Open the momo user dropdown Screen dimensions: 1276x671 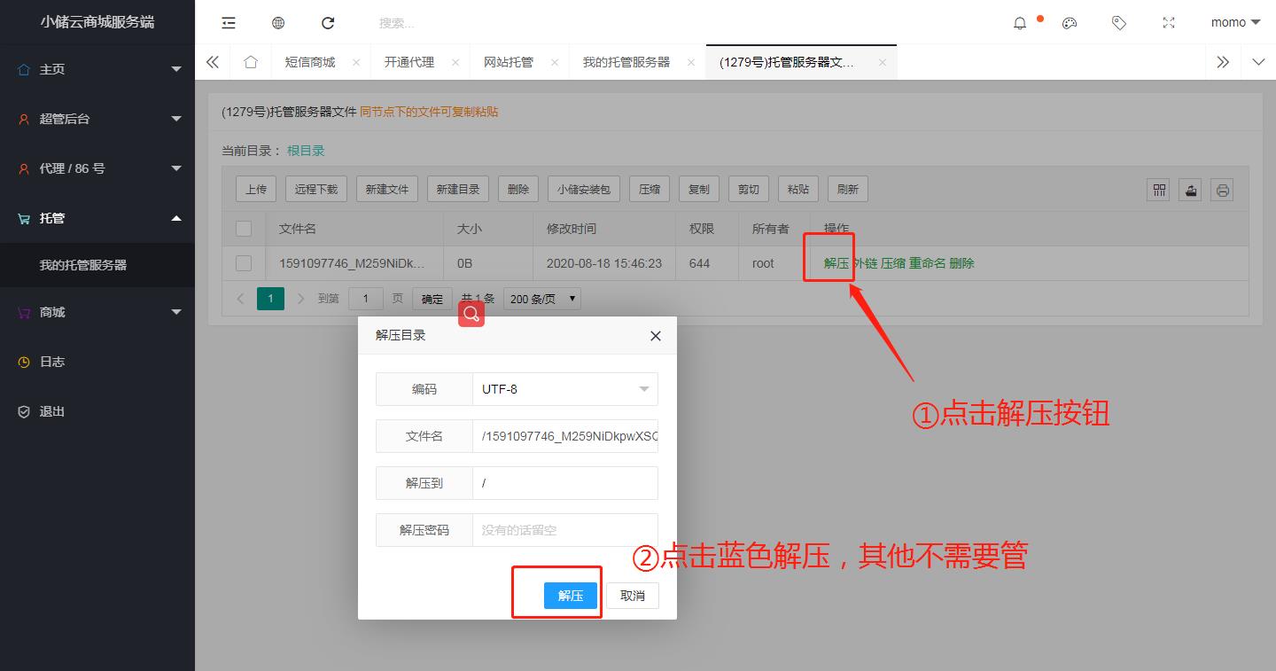1235,23
